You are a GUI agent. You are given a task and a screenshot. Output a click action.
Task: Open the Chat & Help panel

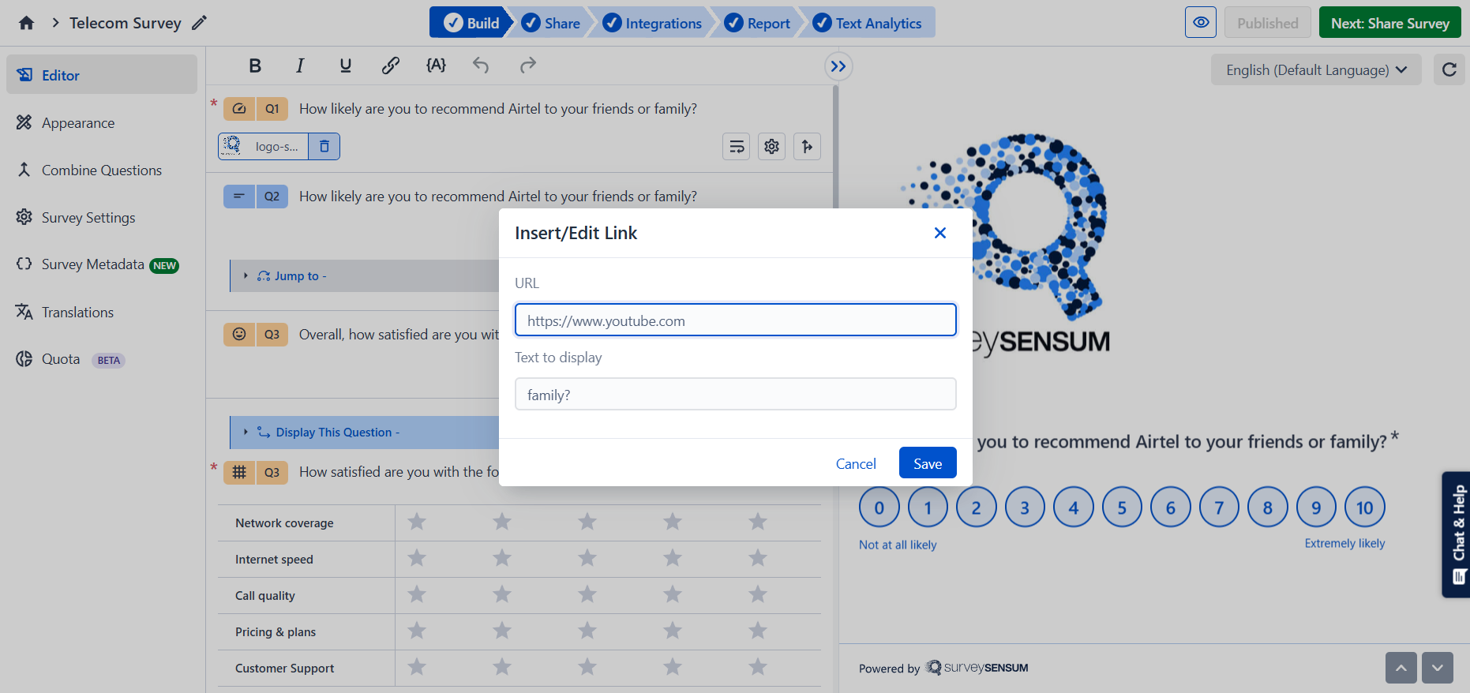coord(1457,534)
